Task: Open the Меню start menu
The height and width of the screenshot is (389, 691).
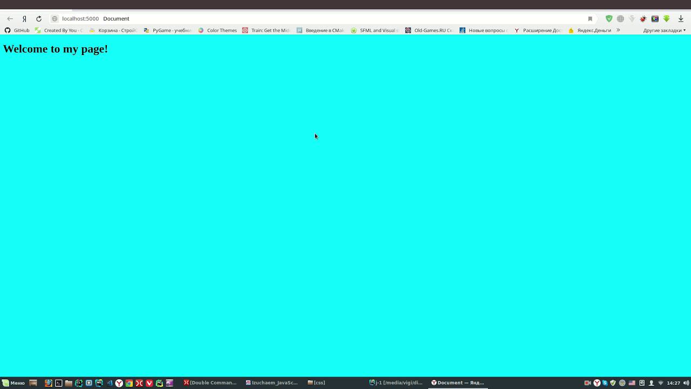Action: (x=13, y=383)
